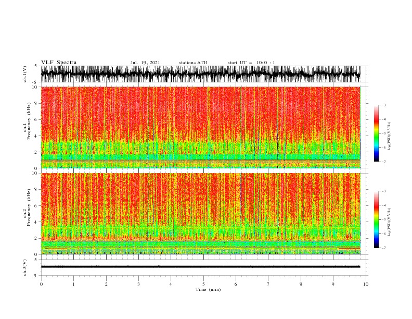Click the ch.2 'Frequency (kHz)' axis label
The width and height of the screenshot is (412, 319).
[x=29, y=207]
